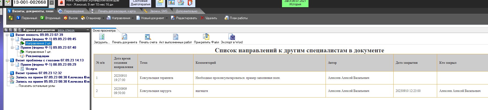488x110 pixels.
Task: Open Акт выполненных работ report
Action: [x=175, y=37]
